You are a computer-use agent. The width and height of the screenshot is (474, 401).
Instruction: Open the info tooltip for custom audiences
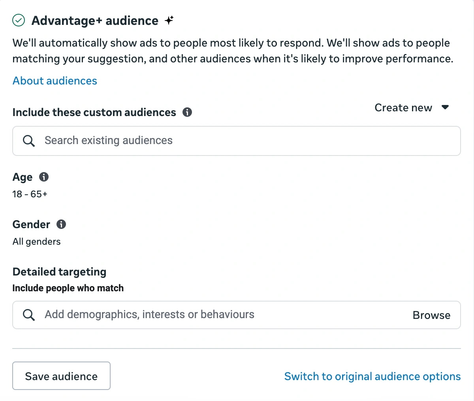188,112
